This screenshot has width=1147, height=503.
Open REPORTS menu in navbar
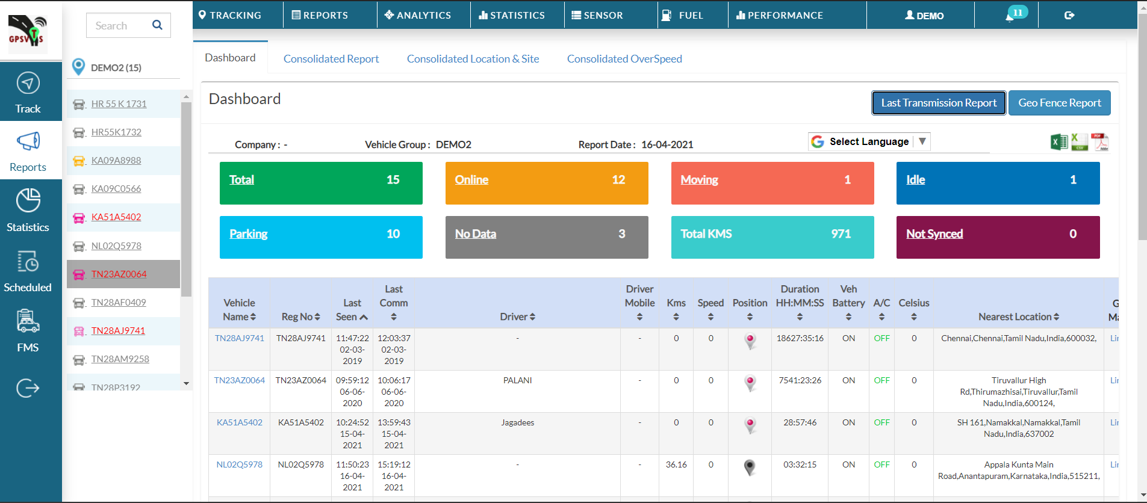(x=320, y=15)
